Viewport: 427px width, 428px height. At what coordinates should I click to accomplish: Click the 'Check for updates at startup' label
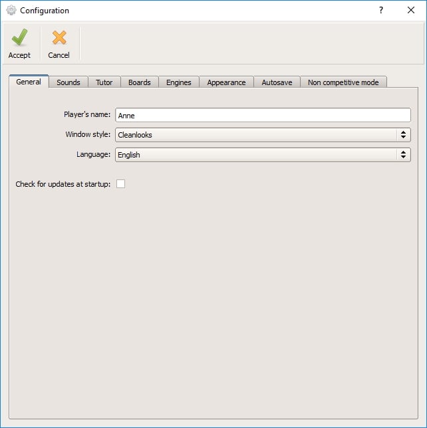(x=63, y=184)
